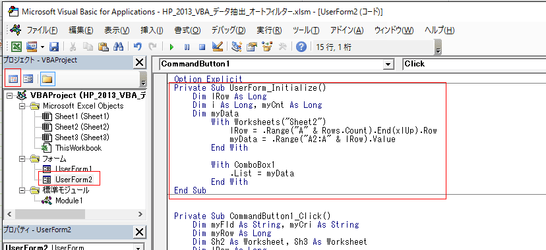The width and height of the screenshot is (546, 250).
Task: Click the View Code button in Project pane
Action: pyautogui.click(x=13, y=79)
